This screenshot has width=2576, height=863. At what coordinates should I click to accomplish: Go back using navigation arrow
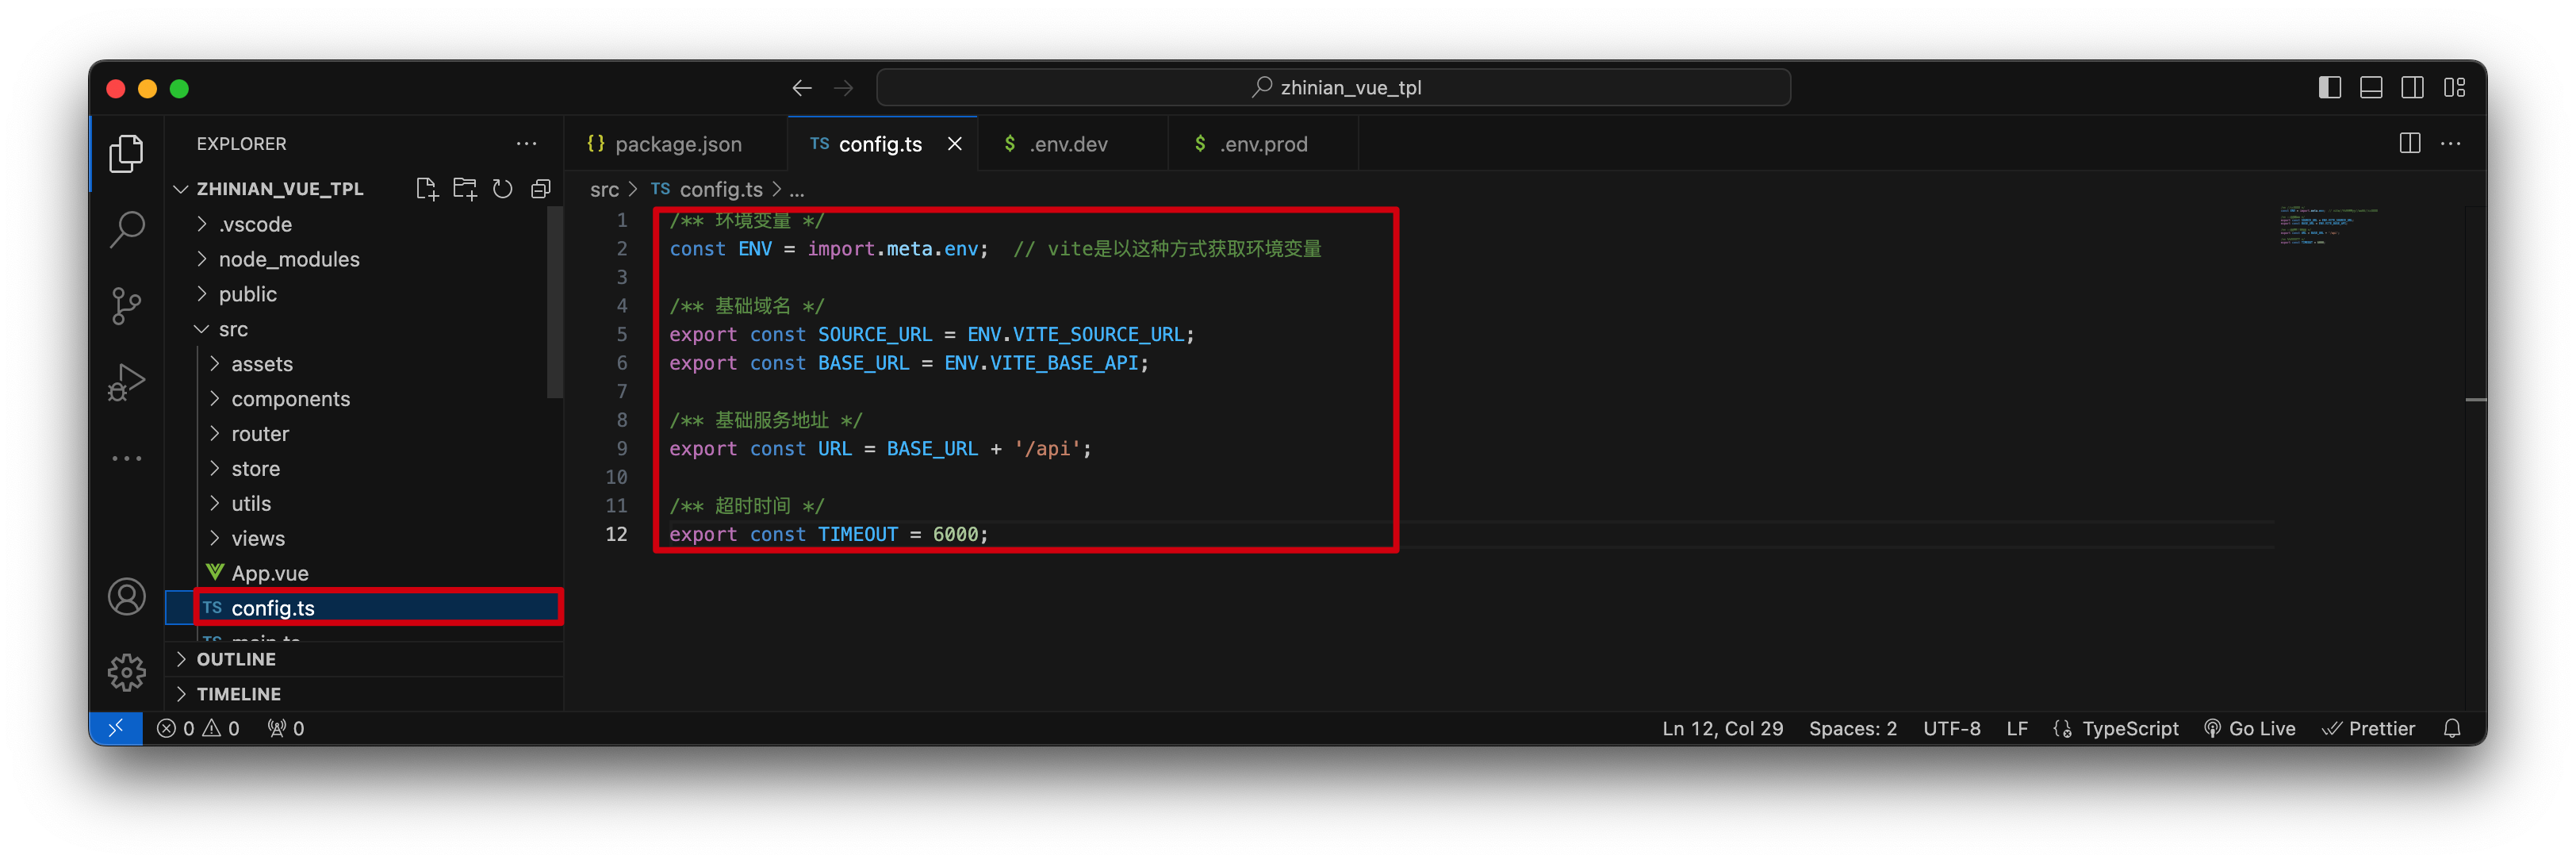click(x=801, y=88)
